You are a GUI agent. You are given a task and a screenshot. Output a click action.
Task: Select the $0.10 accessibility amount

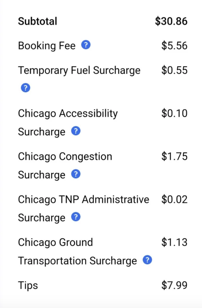coord(174,114)
